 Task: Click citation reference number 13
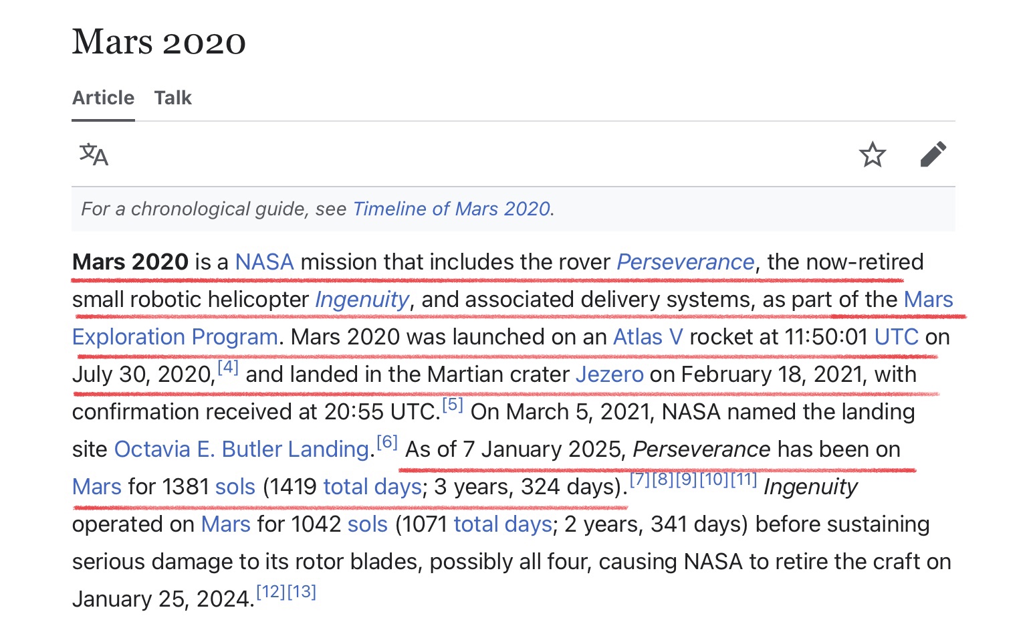click(302, 592)
